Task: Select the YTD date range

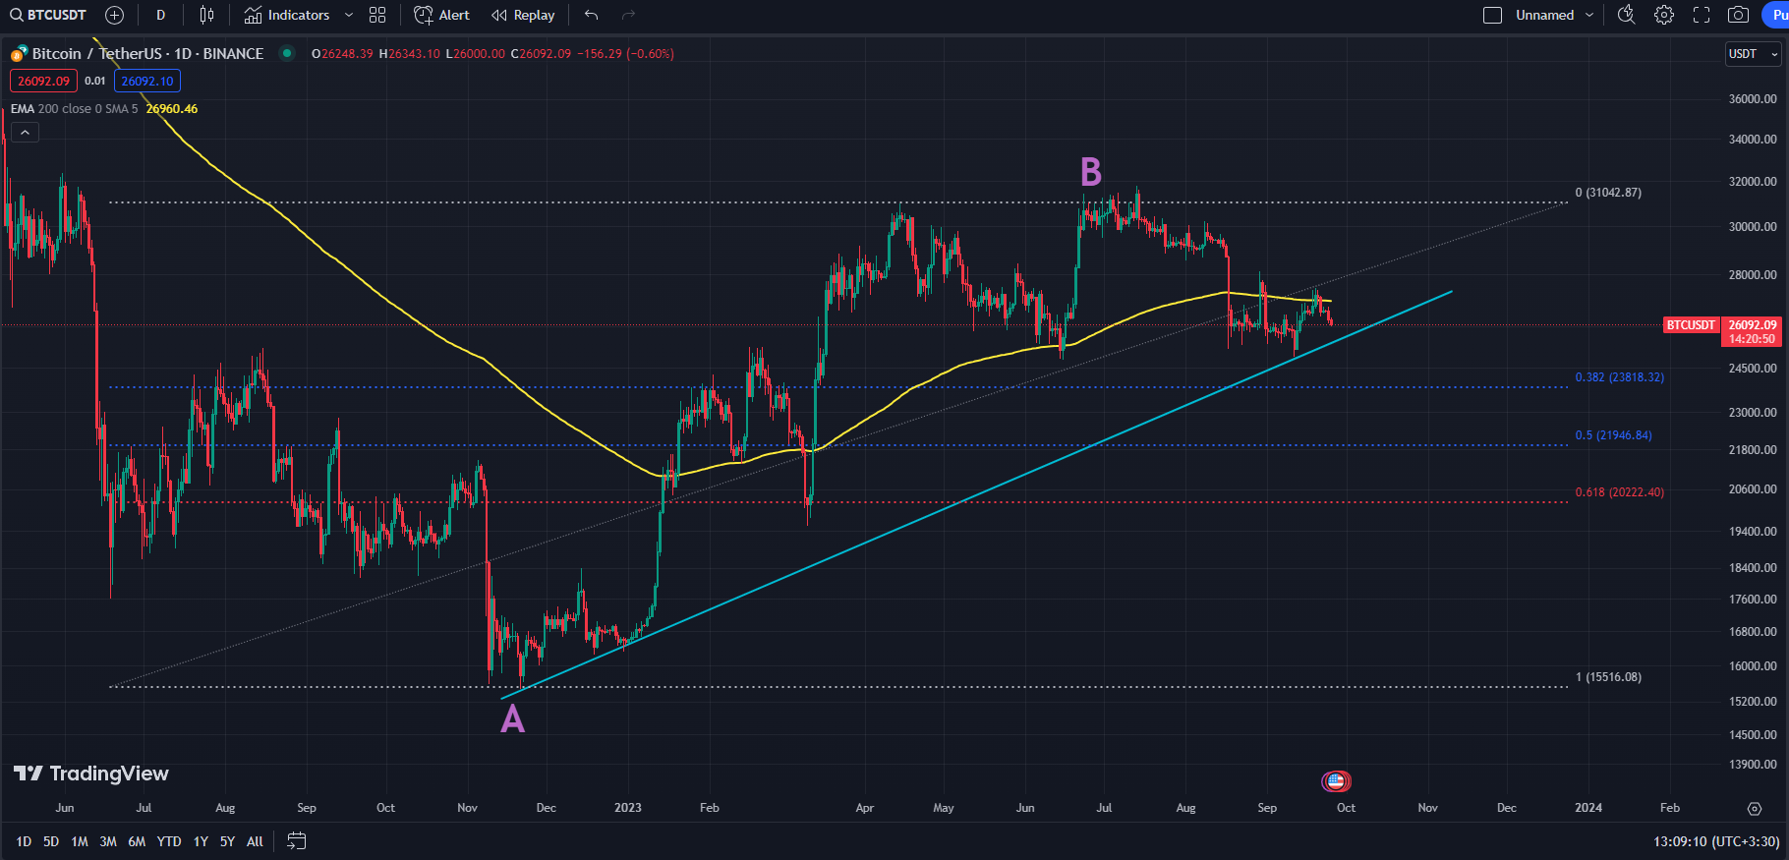Action: pos(169,841)
